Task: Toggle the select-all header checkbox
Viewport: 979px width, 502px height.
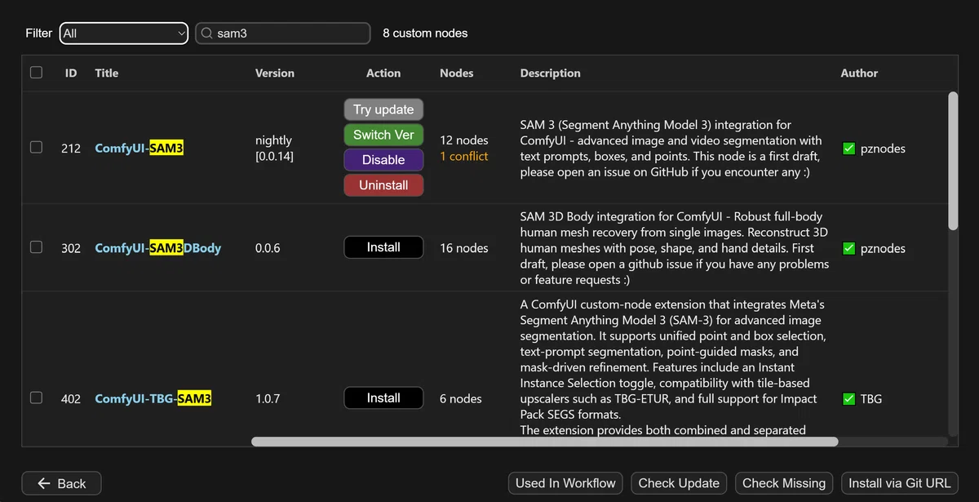Action: pyautogui.click(x=36, y=73)
